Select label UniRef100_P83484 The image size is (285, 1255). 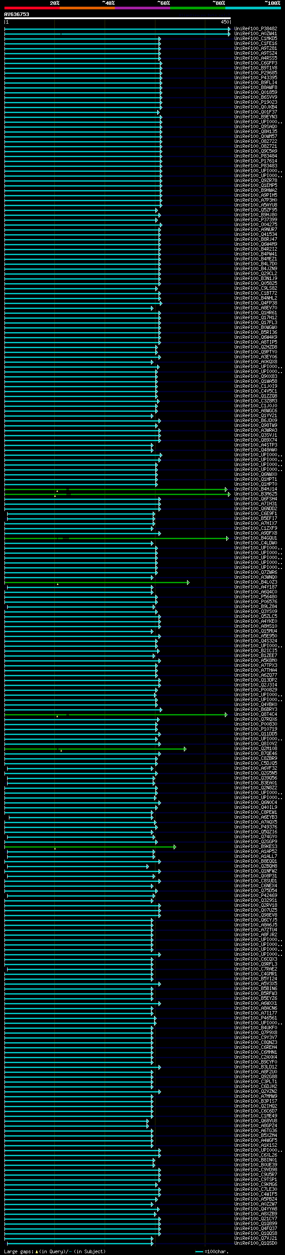pos(256,156)
